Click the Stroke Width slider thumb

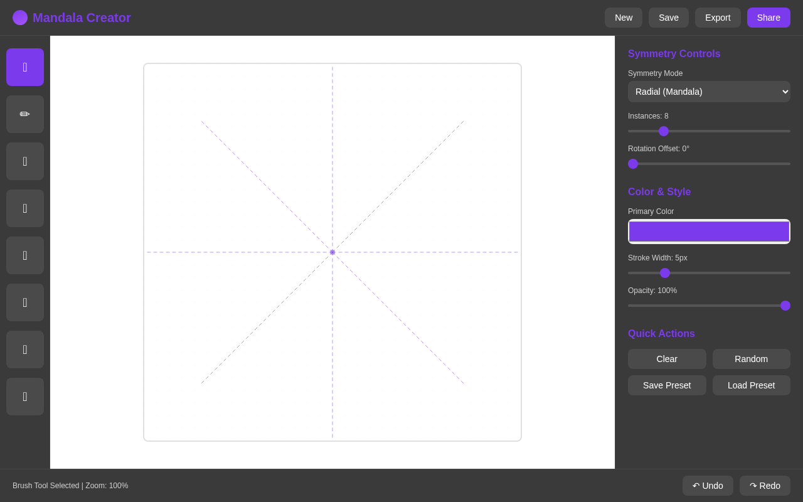[665, 273]
